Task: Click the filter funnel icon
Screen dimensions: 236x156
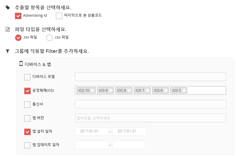Action: point(8,51)
